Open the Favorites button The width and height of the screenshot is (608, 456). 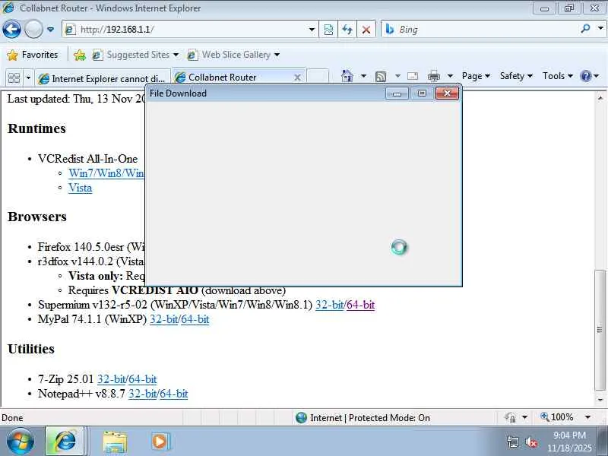[33, 55]
